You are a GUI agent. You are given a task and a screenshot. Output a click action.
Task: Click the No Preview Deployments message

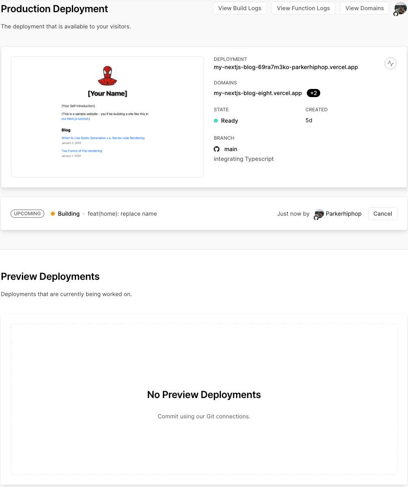click(204, 394)
